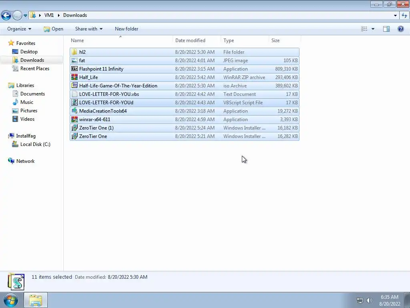Toggle the preview pane

386,29
